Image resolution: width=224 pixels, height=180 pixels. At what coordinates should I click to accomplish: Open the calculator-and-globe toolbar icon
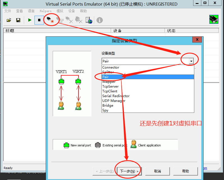click(89, 20)
